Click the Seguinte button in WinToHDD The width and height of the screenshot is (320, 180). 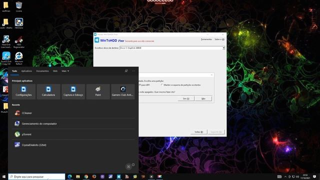tap(216, 132)
